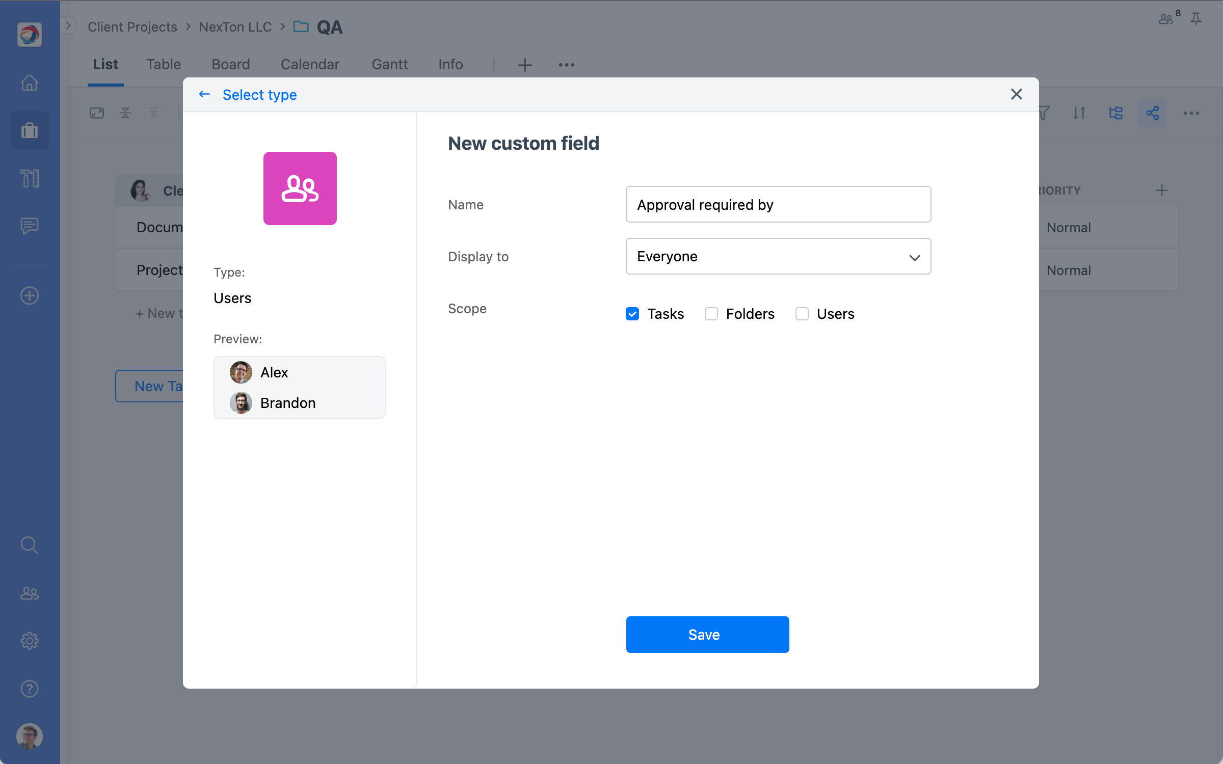Switch to the List tab

click(x=105, y=65)
